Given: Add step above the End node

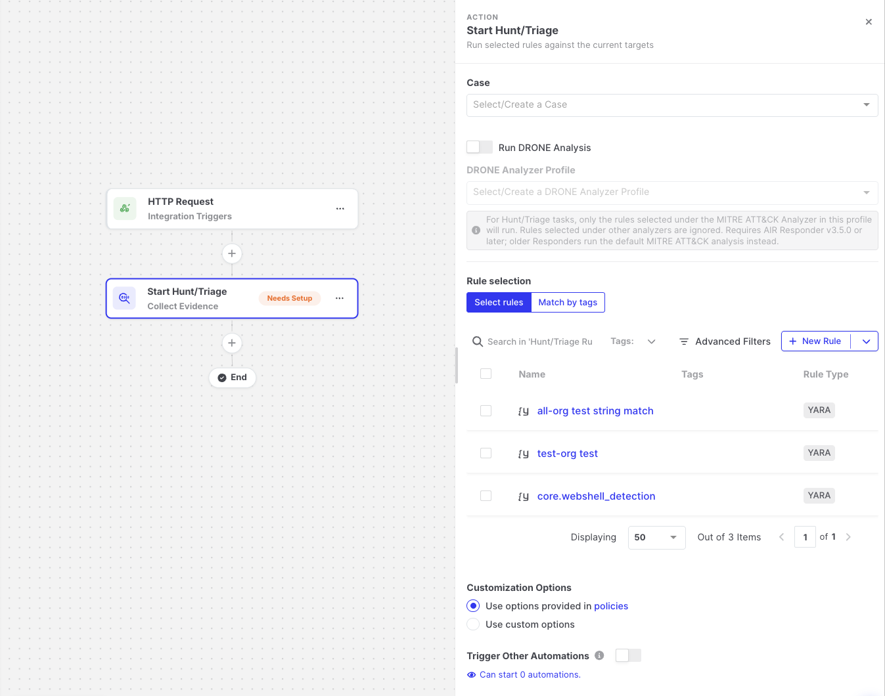Looking at the screenshot, I should 232,343.
